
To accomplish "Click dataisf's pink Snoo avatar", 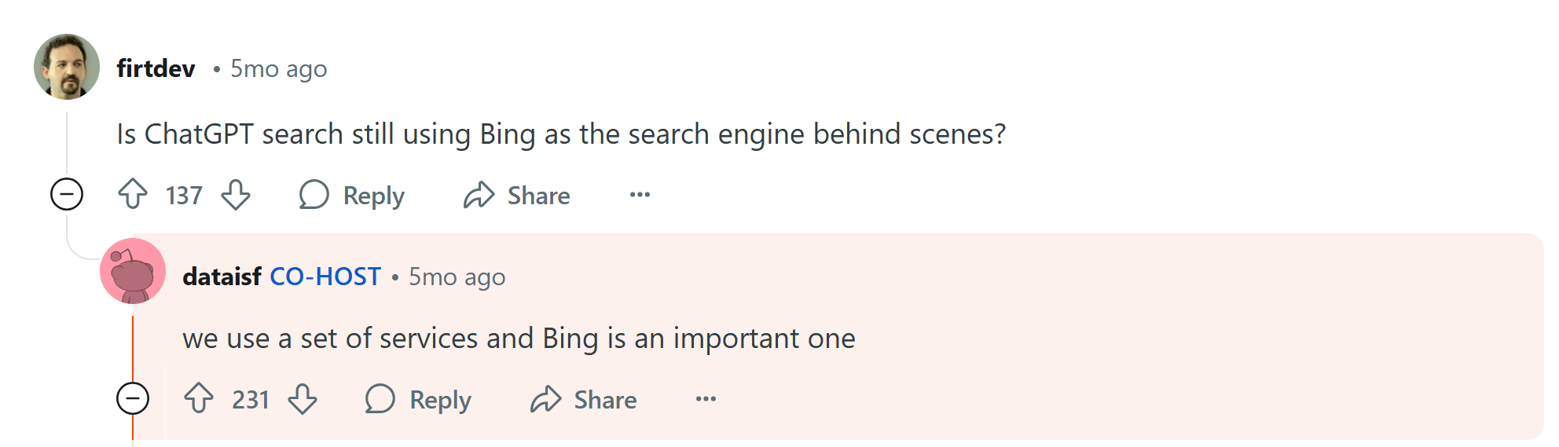I will [133, 271].
